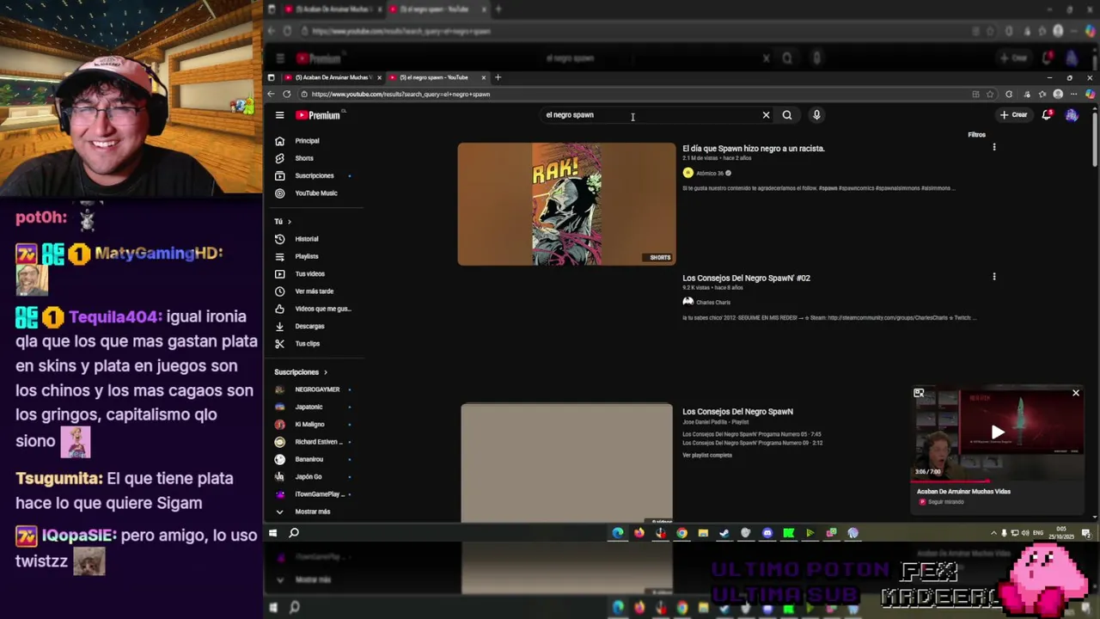The height and width of the screenshot is (619, 1100).
Task: Expand the miniplayer to full view icon
Action: pyautogui.click(x=919, y=394)
